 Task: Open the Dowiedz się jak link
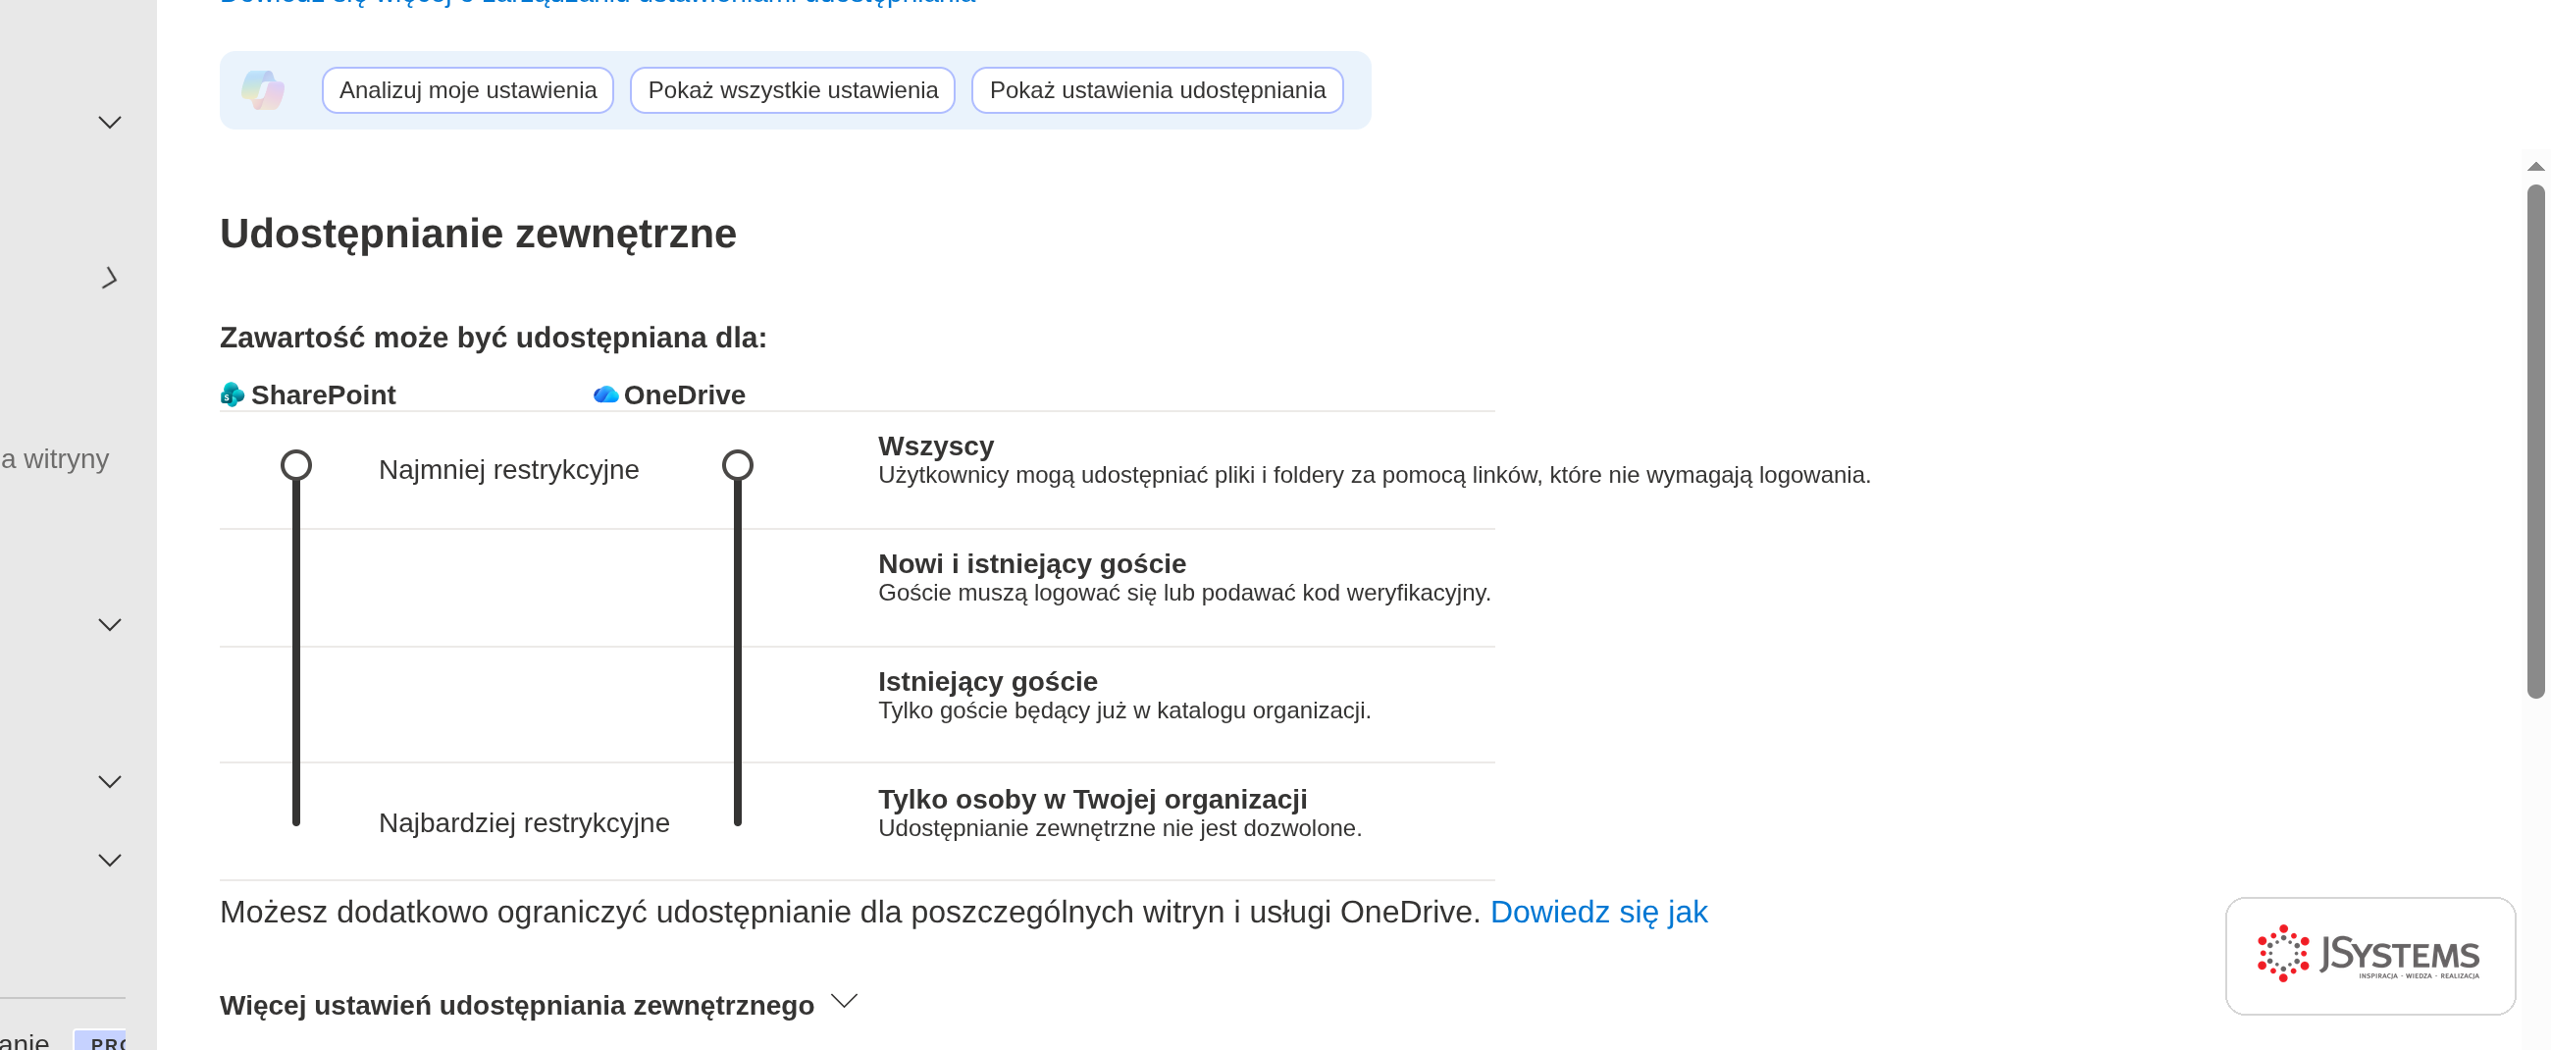pyautogui.click(x=1598, y=912)
